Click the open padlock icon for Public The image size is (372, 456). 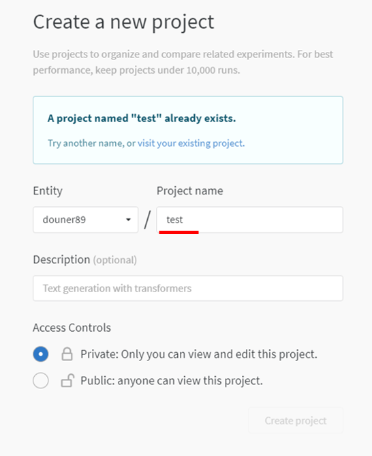coord(67,380)
